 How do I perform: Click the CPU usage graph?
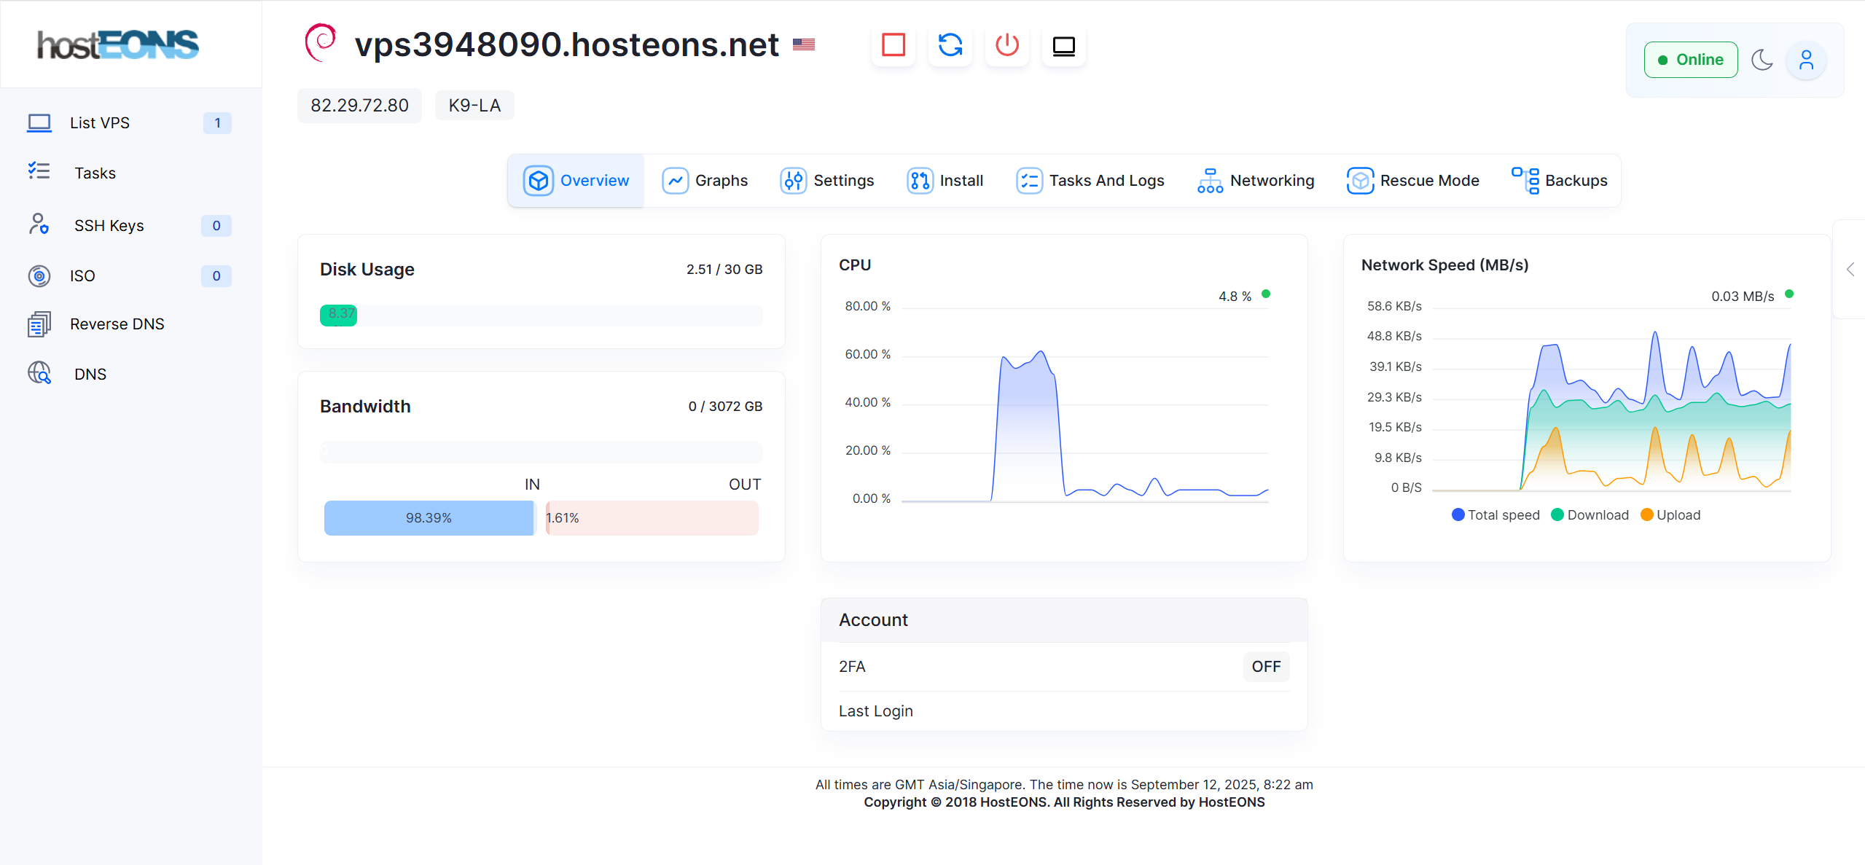coord(1085,404)
